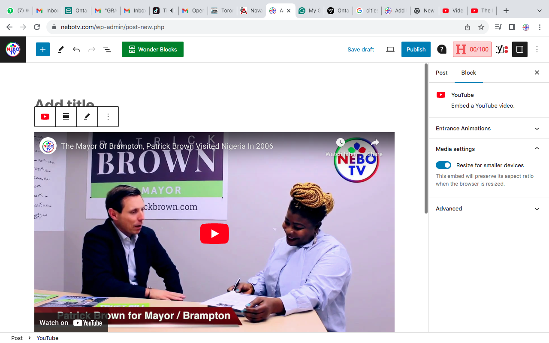
Task: Collapse the Media settings panel
Action: point(489,149)
